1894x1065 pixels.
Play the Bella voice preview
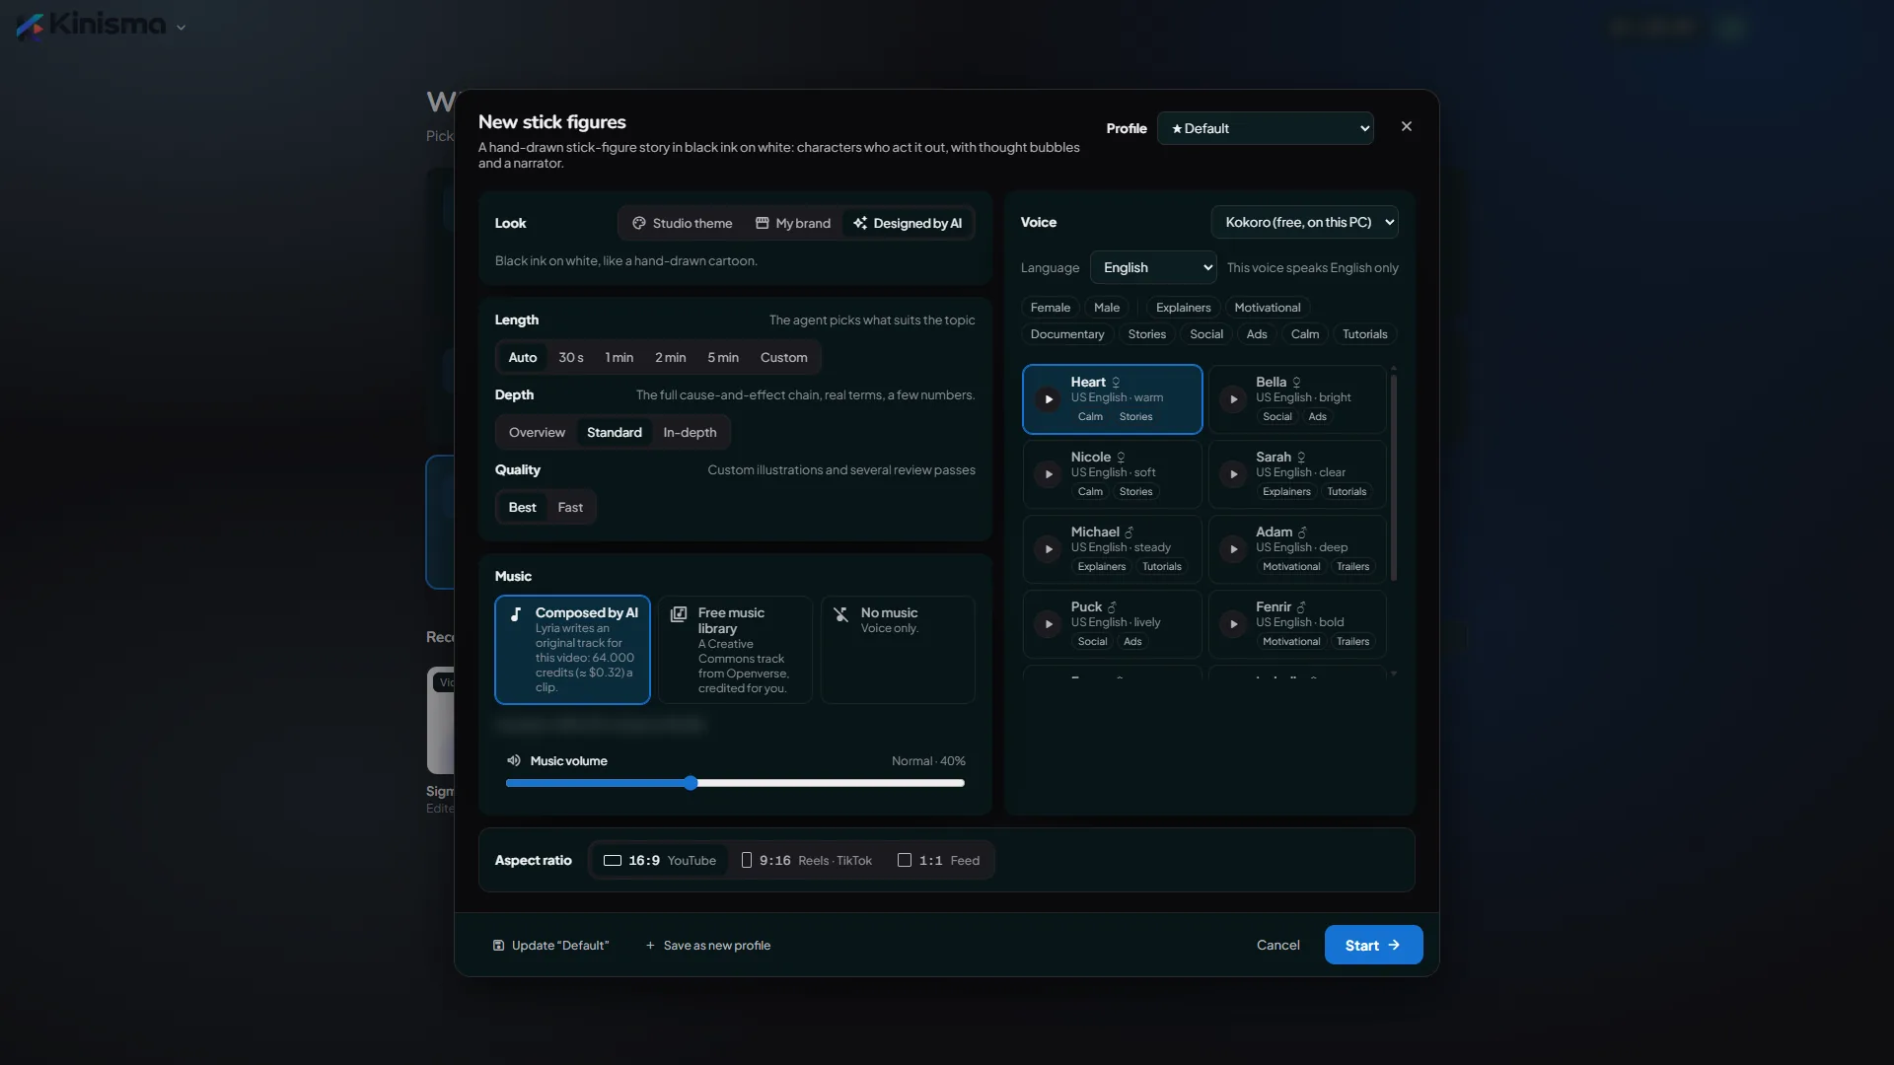pyautogui.click(x=1233, y=399)
